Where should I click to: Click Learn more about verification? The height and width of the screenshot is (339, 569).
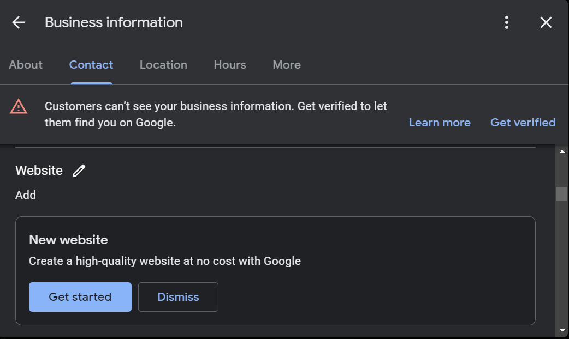(x=440, y=122)
